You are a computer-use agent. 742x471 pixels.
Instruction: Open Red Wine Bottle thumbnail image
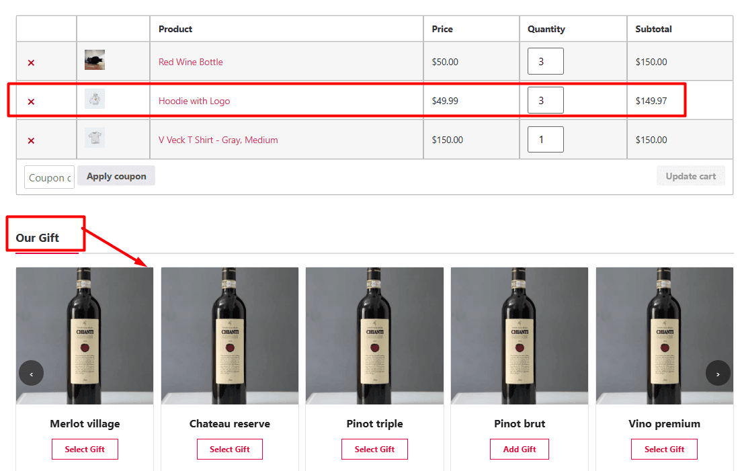[x=95, y=60]
